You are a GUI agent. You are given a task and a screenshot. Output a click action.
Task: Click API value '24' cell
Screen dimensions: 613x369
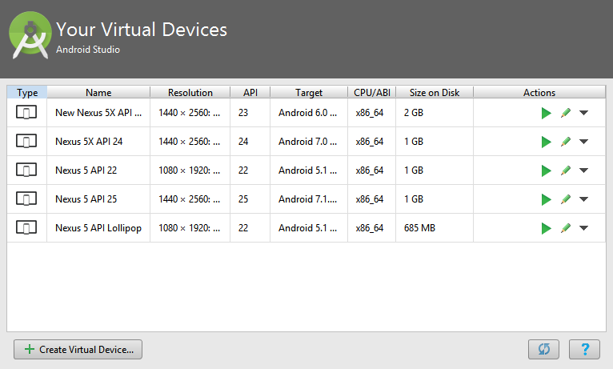tap(250, 142)
